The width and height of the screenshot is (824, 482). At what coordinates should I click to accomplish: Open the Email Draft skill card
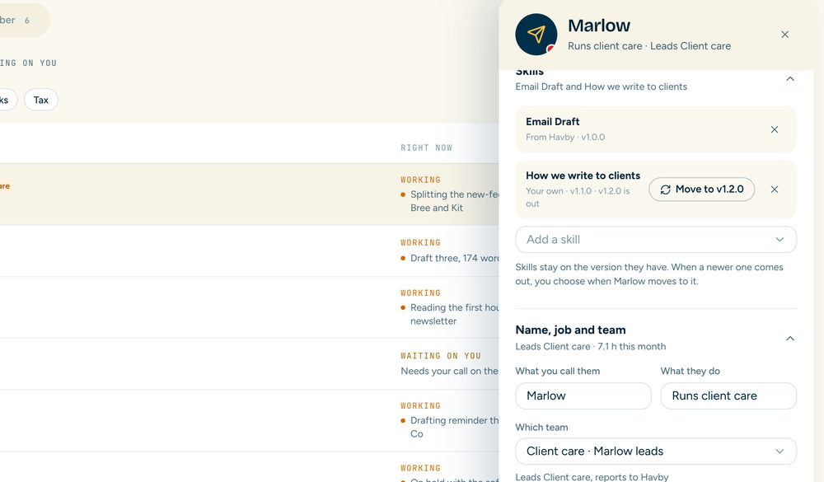pos(656,129)
